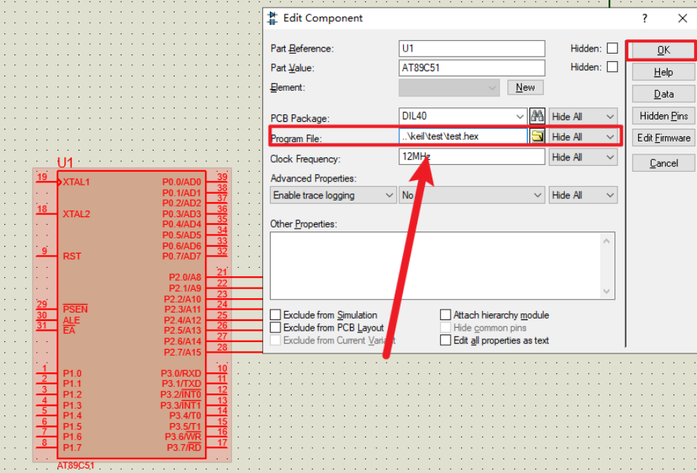Click inside the Other Properties text area
The width and height of the screenshot is (697, 473).
[x=434, y=266]
